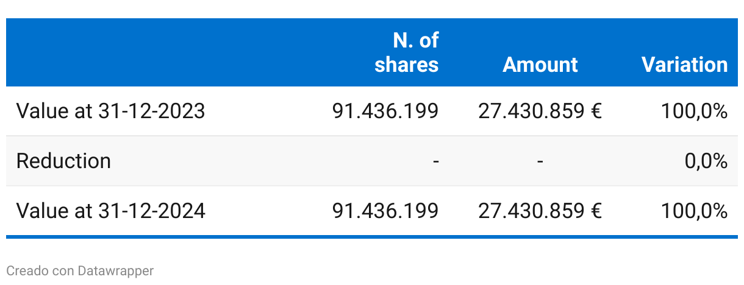
Task: Click the "Reduction" row label
Action: pyautogui.click(x=63, y=161)
